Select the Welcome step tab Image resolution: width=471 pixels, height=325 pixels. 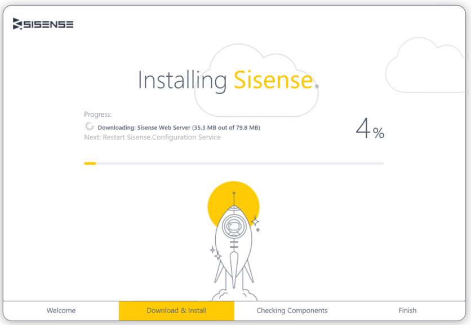coord(61,310)
